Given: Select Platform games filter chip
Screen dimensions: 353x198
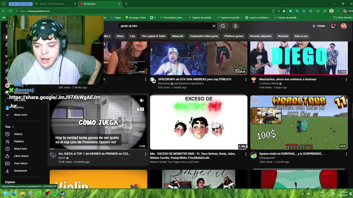Looking at the screenshot, I should [x=234, y=36].
